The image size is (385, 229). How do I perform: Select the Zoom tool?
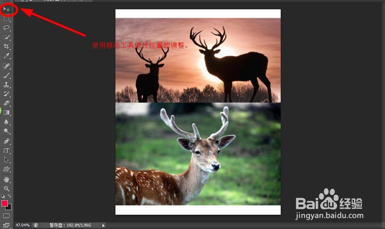click(7, 189)
